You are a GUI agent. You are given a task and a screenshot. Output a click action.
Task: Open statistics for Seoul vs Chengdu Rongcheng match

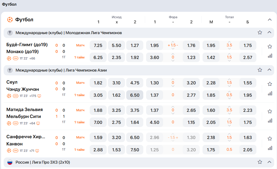pyautogui.click(x=270, y=93)
